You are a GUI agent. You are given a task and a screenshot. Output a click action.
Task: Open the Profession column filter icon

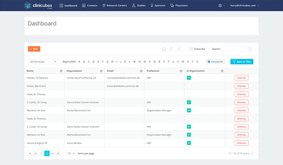[181, 71]
